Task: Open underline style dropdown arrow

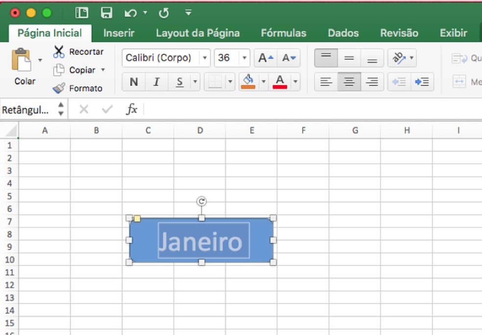Action: coord(195,82)
